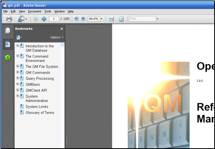Open the Pages thumbnails panel icon
215x149 pixels.
tap(8, 31)
